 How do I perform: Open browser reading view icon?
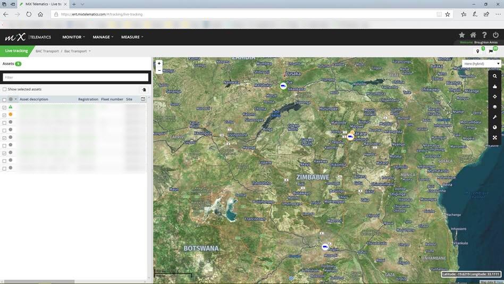[439, 14]
